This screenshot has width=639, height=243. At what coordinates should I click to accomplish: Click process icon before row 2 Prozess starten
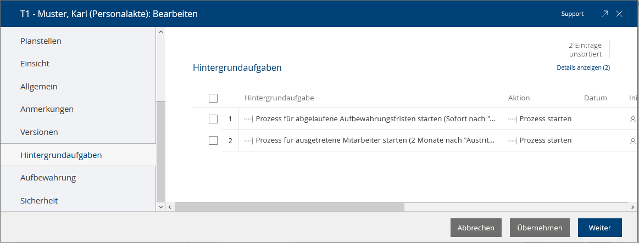tap(513, 140)
